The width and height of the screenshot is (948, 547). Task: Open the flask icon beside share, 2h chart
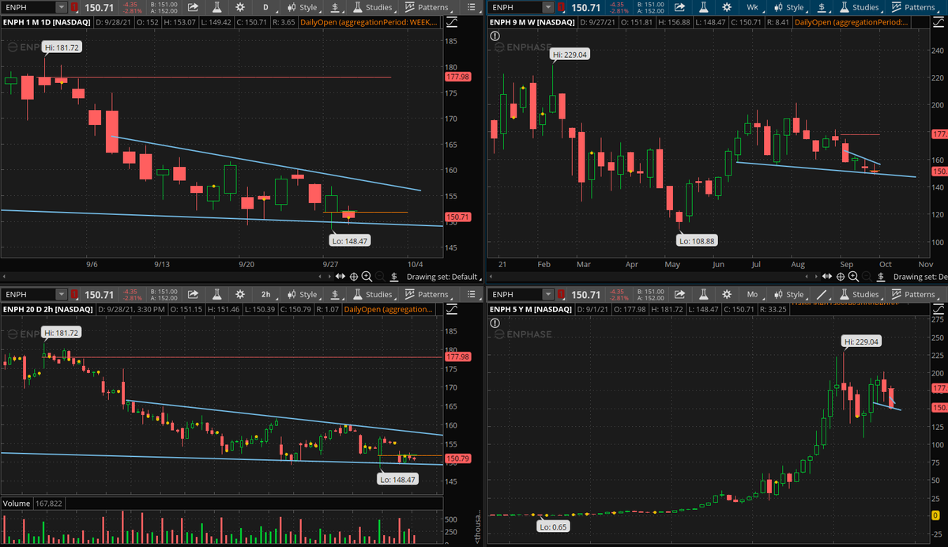(217, 294)
